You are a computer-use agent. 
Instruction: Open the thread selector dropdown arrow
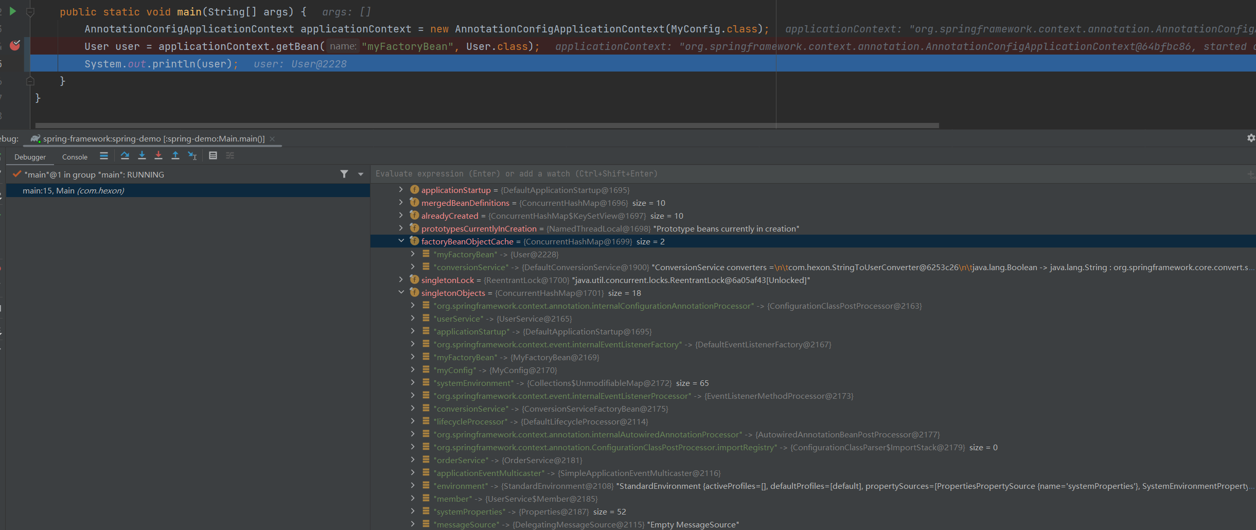[361, 174]
